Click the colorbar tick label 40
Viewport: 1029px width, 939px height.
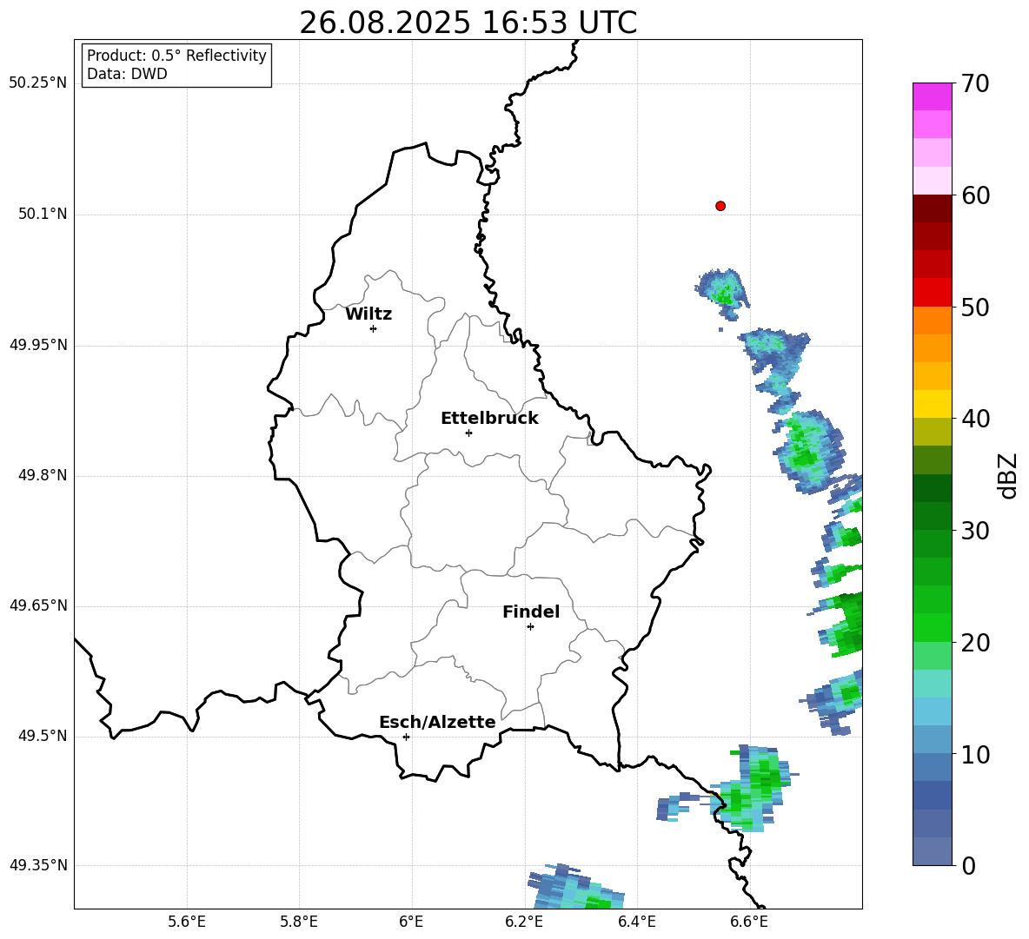tap(975, 419)
